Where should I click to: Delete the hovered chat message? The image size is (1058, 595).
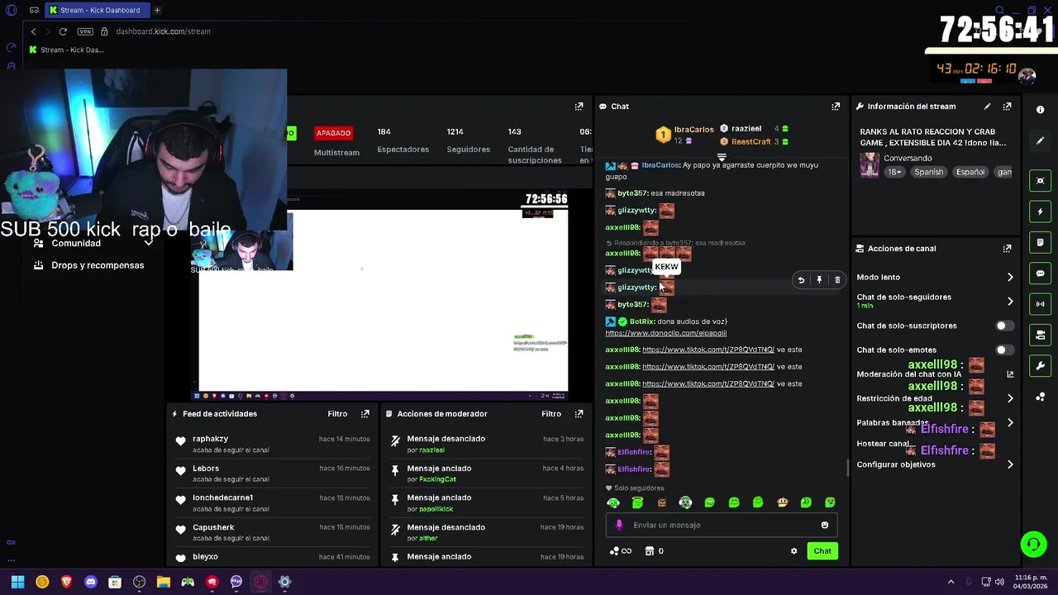837,280
